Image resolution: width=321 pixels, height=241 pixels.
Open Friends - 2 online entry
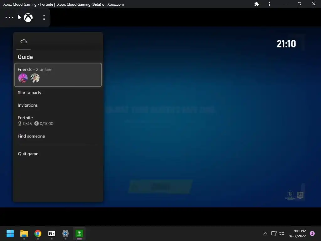[x=58, y=75]
